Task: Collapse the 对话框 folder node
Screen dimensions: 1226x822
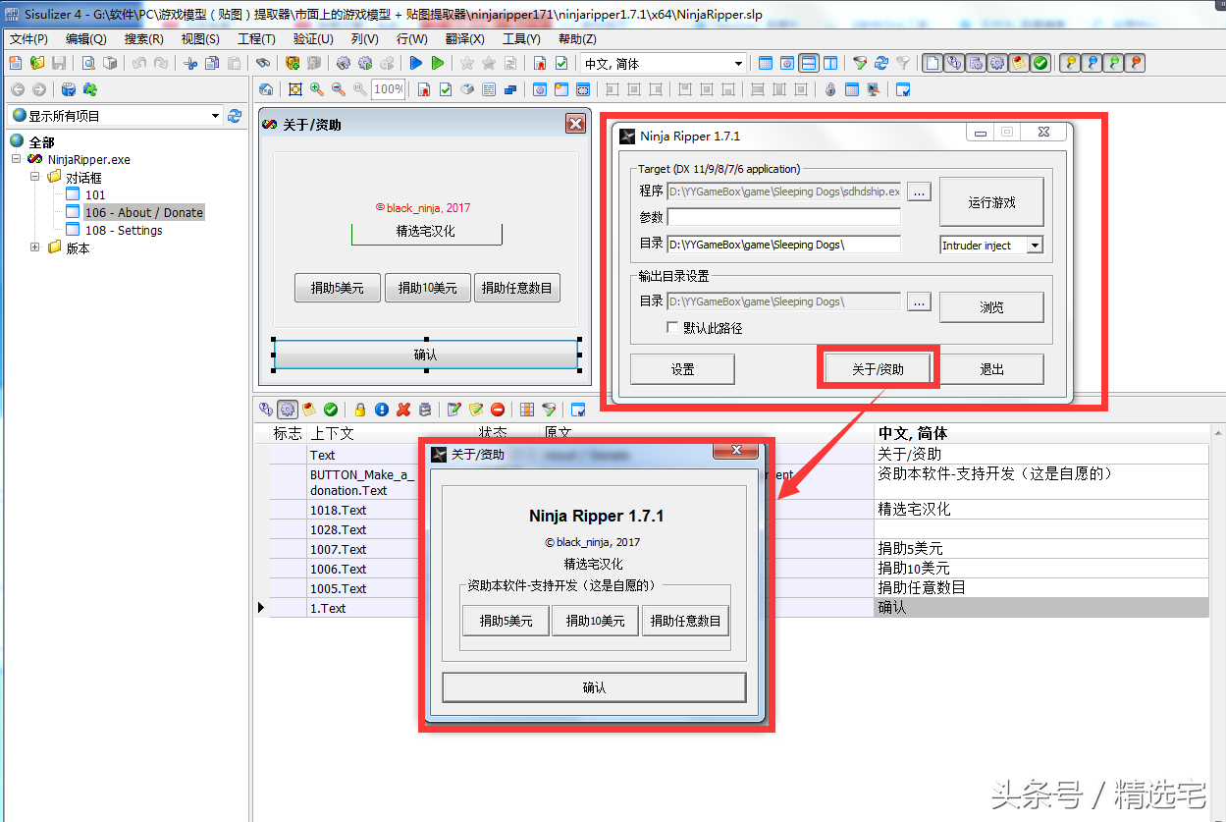Action: click(34, 177)
